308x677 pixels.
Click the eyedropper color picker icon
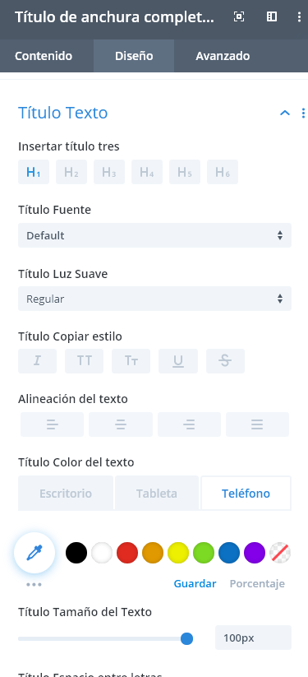pyautogui.click(x=34, y=553)
